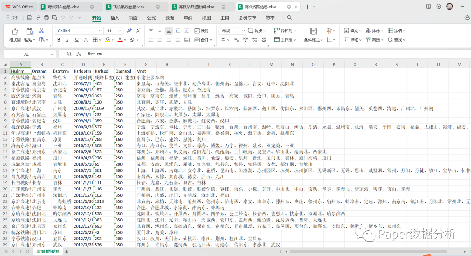The image size is (471, 256).
Task: Toggle strikethrough formatting
Action: click(x=85, y=40)
